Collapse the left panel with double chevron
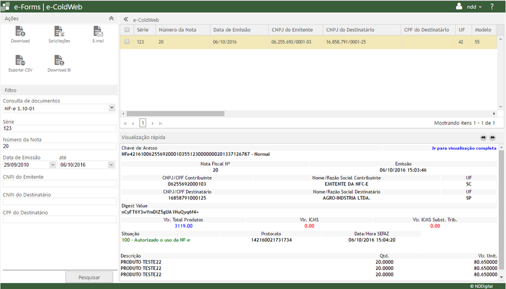Screen dimensions: 506x289 pyautogui.click(x=126, y=19)
